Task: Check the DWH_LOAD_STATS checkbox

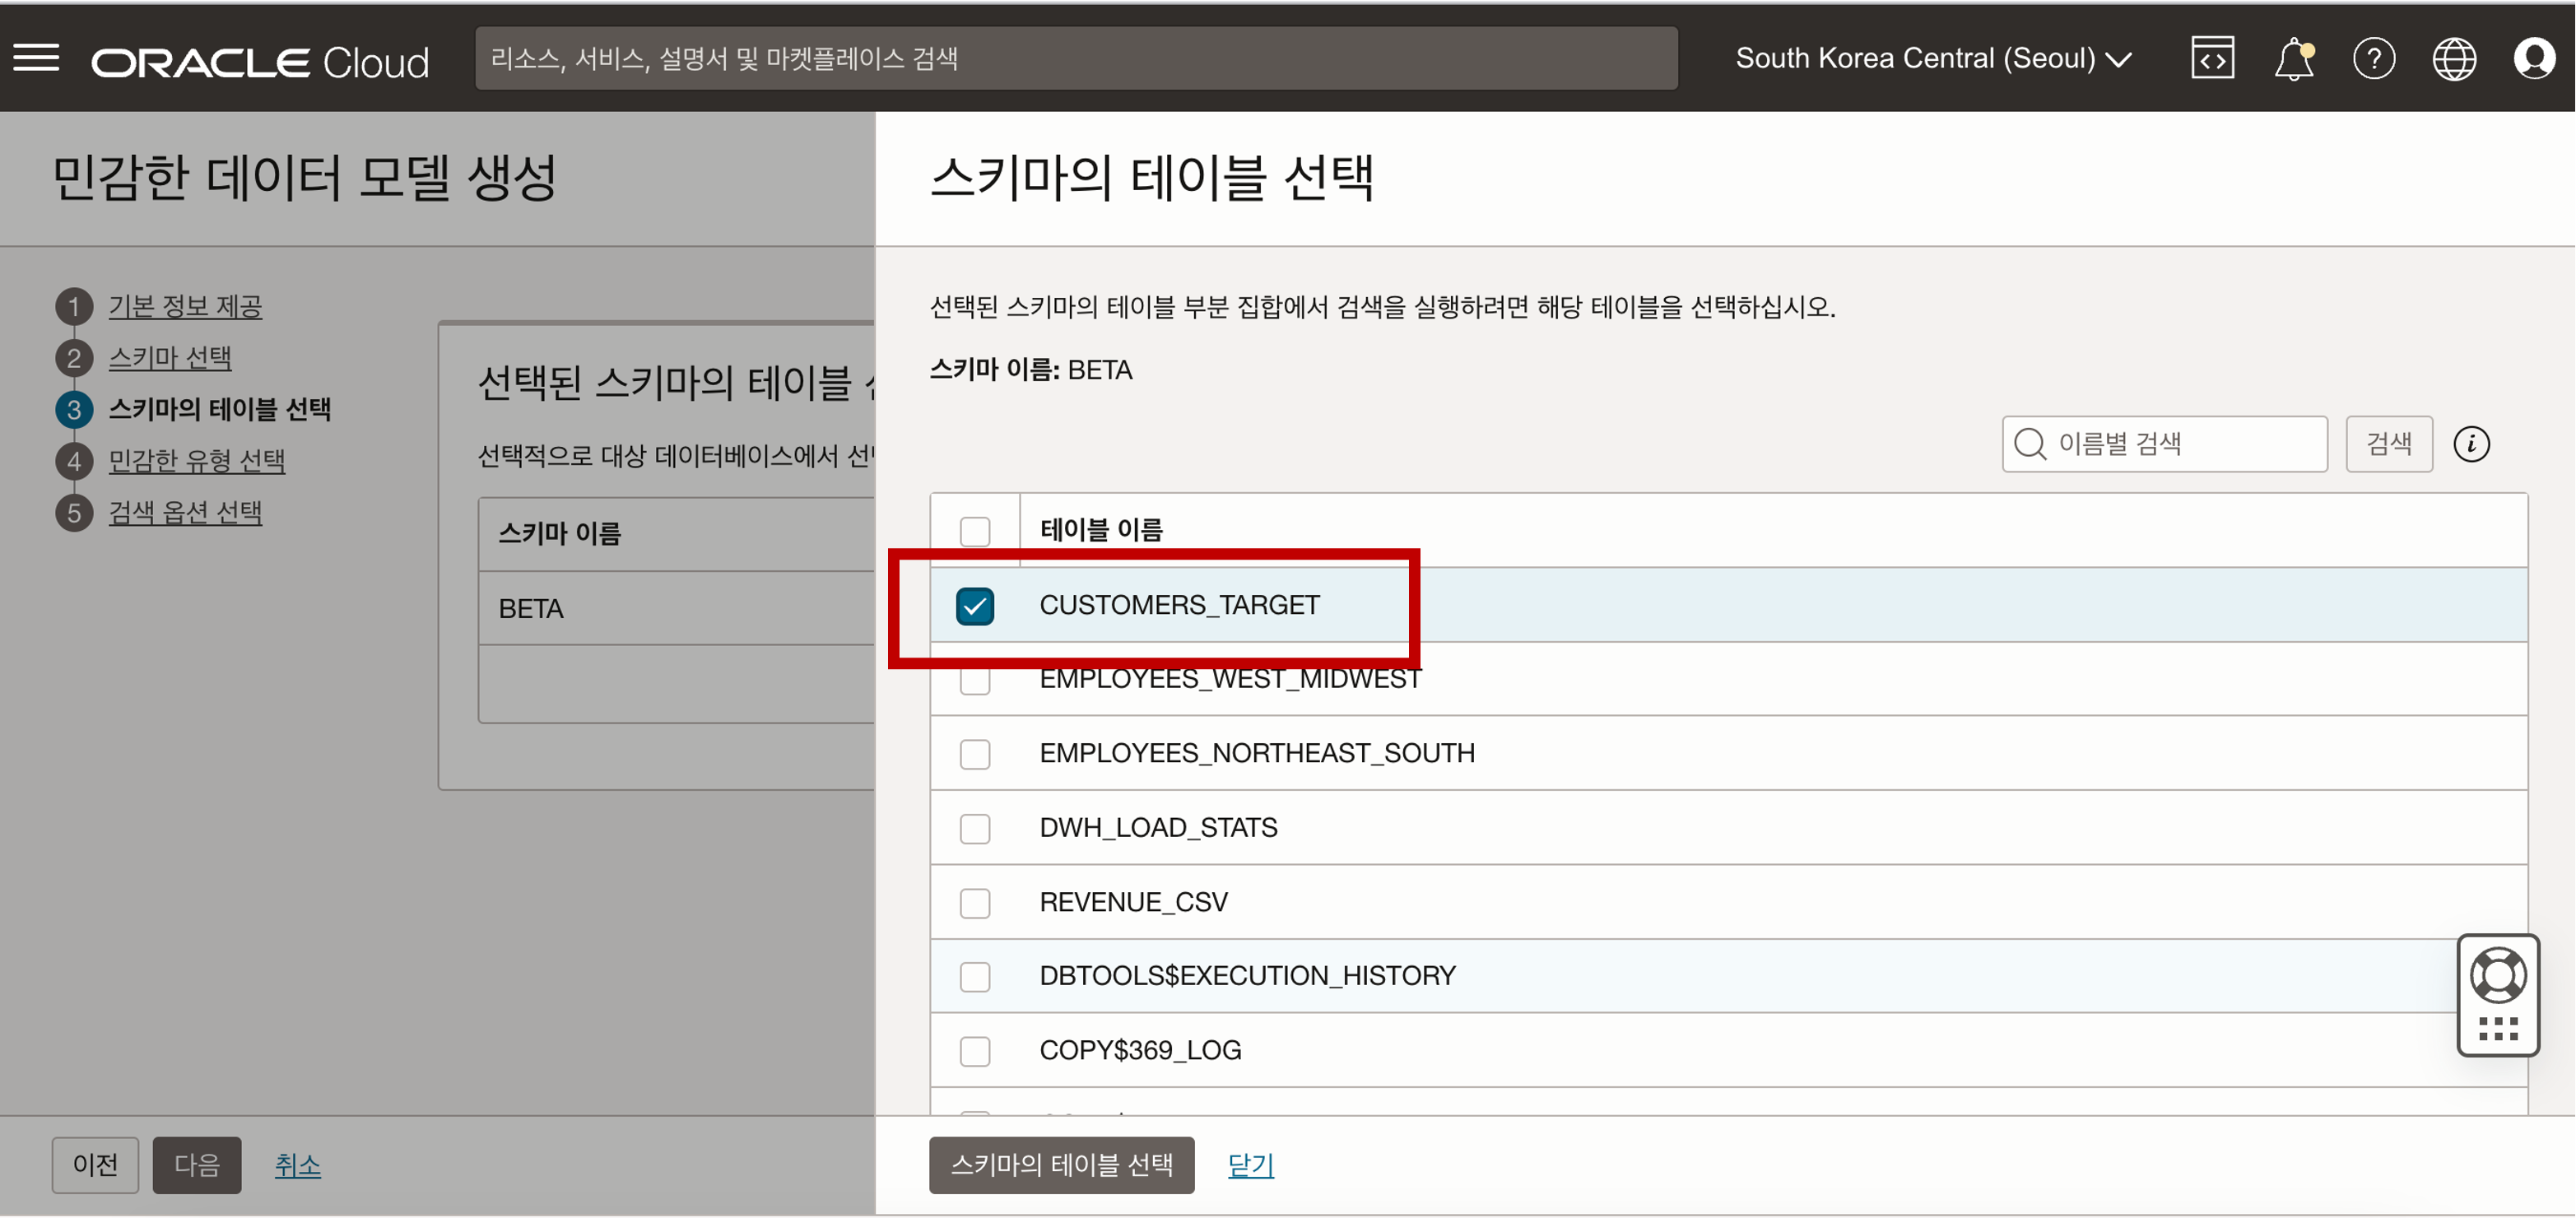Action: [x=975, y=829]
